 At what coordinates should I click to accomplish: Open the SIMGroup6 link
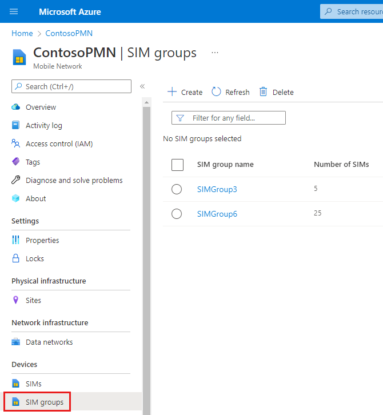click(217, 214)
